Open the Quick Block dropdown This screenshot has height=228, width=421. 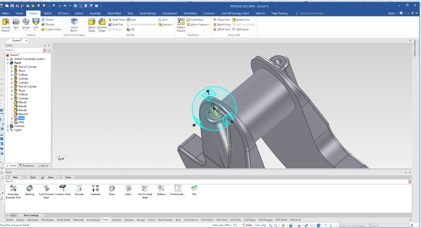tap(78, 31)
